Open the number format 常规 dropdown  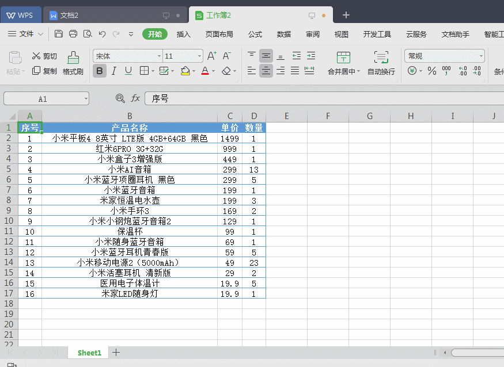pos(481,56)
